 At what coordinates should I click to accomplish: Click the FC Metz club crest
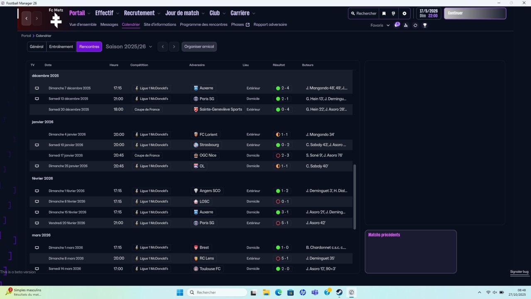coord(56,20)
